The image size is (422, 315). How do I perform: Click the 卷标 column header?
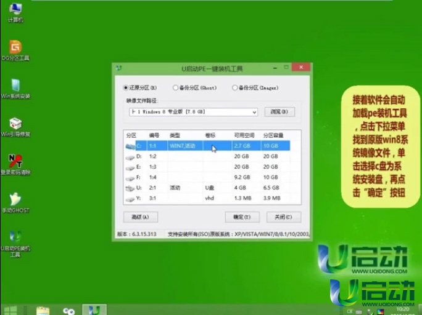(x=210, y=135)
